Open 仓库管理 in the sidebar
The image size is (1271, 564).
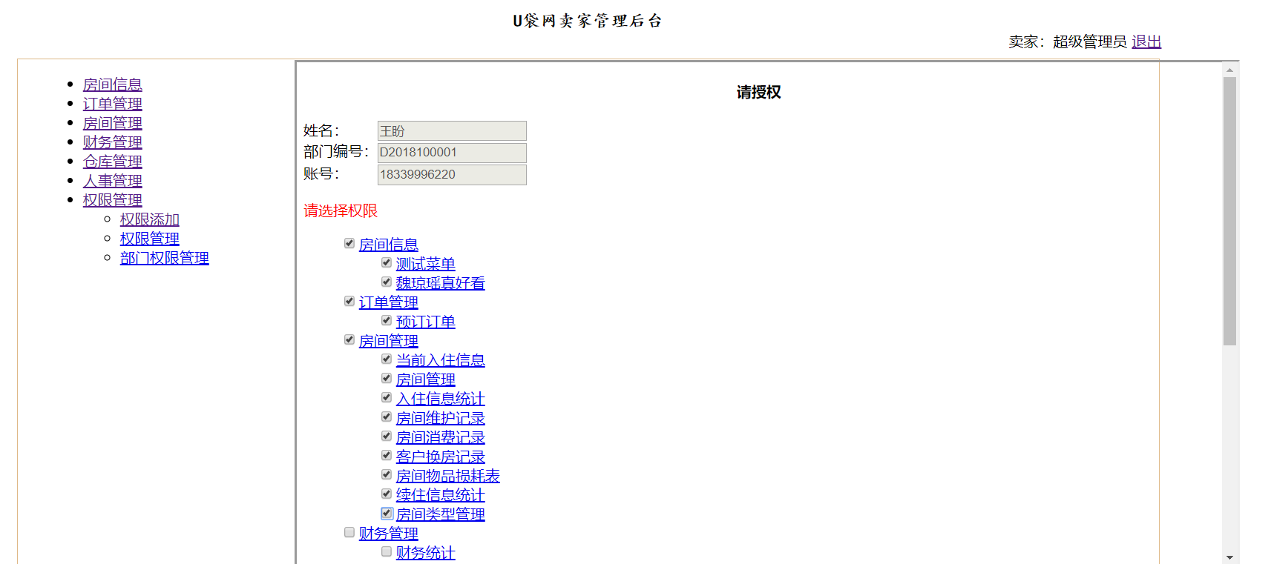[112, 162]
